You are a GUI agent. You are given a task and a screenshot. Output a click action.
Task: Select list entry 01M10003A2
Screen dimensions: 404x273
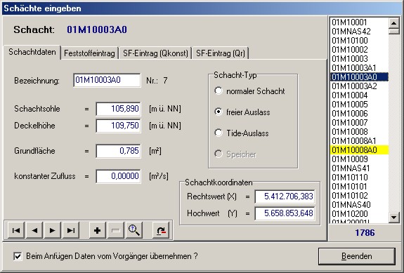tap(359, 86)
